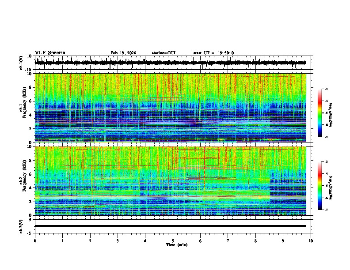
Task: Click time axis tick label "3"
Action: tap(118, 241)
